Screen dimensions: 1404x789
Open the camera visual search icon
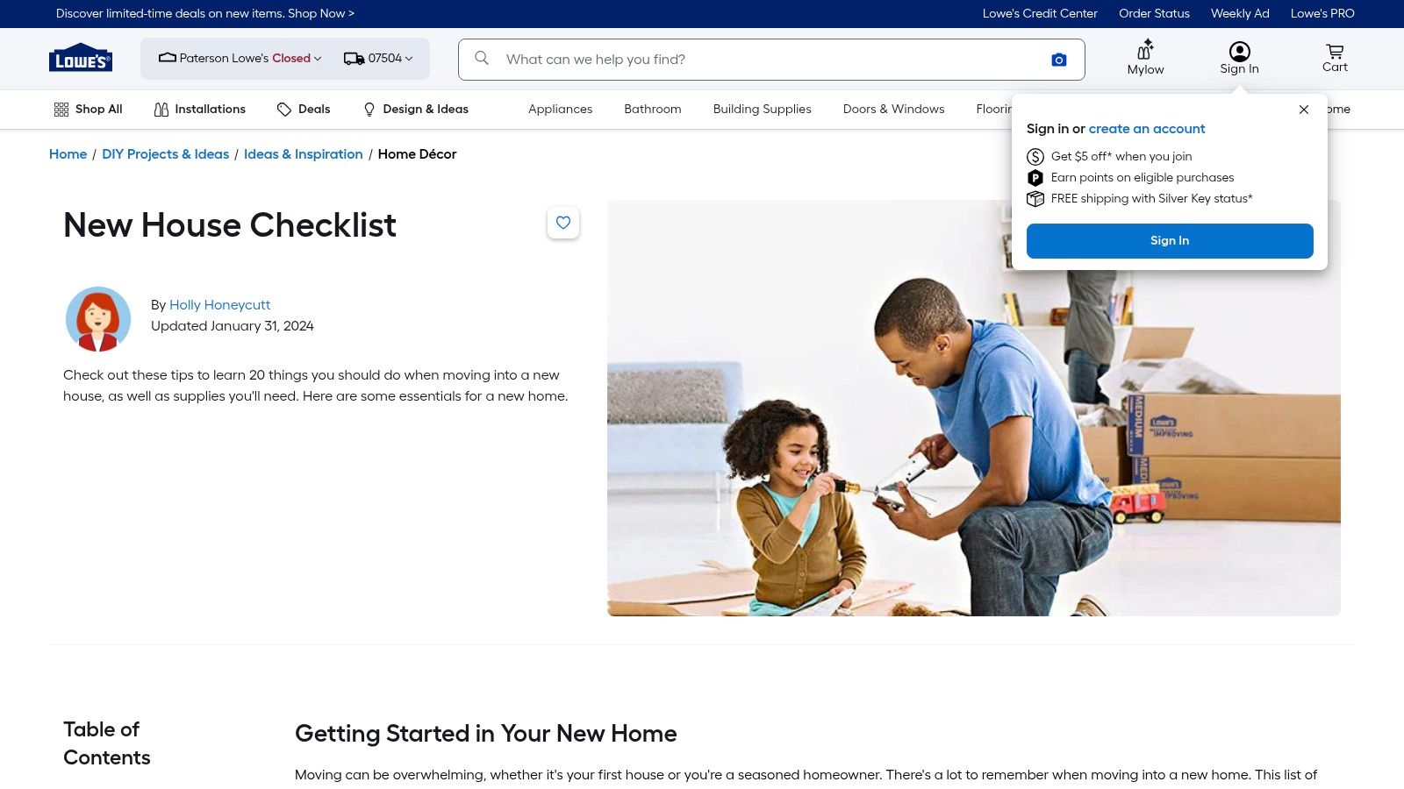pos(1059,60)
